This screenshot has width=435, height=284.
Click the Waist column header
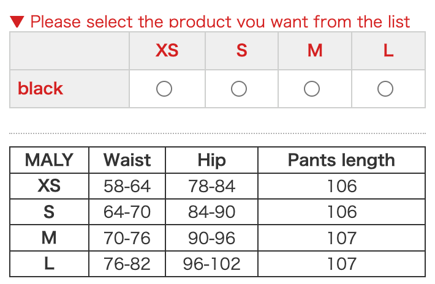127,160
